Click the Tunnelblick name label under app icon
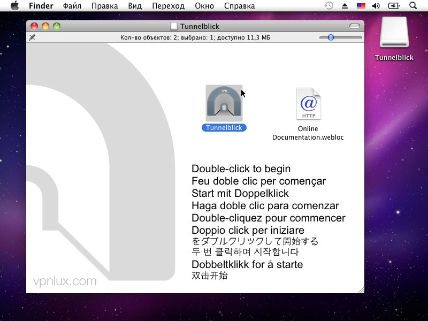Screen dimensions: 428x321 point(224,127)
